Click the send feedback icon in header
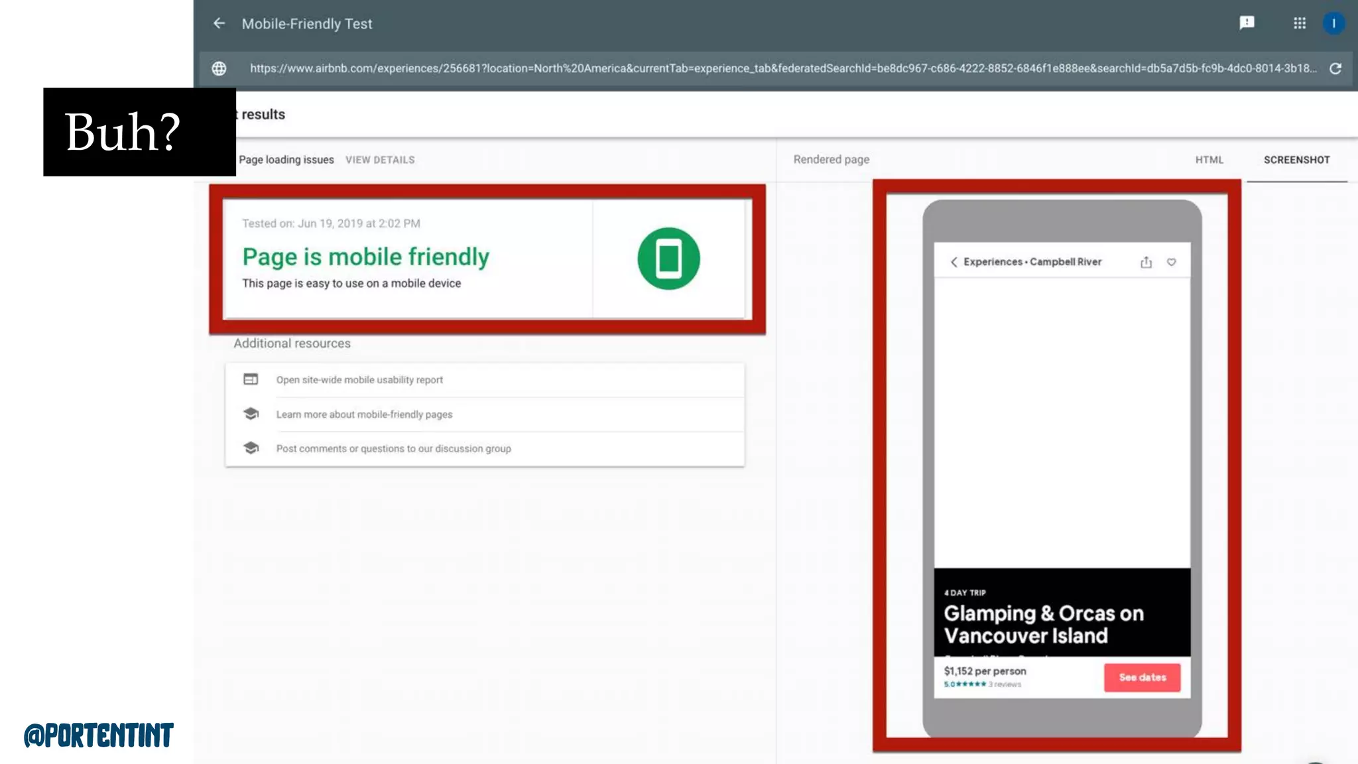Screen dimensions: 1358x764 pos(1247,23)
